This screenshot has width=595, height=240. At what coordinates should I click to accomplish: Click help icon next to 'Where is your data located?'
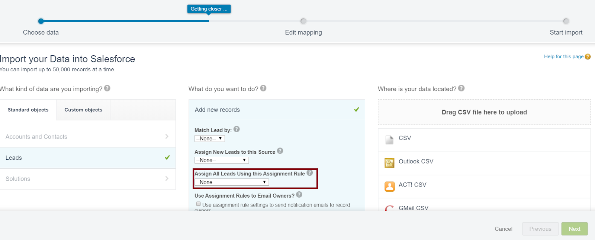(461, 88)
